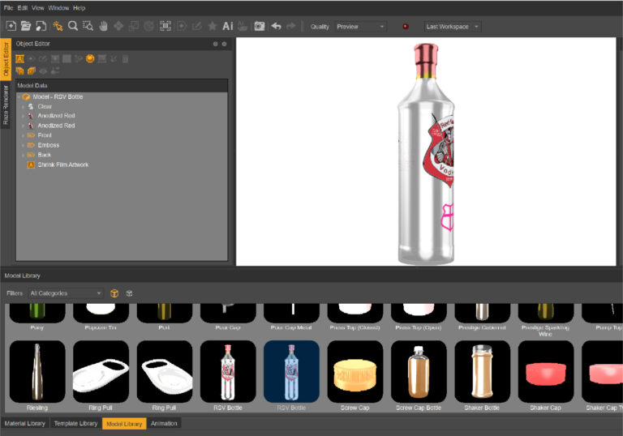This screenshot has width=623, height=436.
Task: Select the Zoom magnifier tool
Action: point(73,26)
